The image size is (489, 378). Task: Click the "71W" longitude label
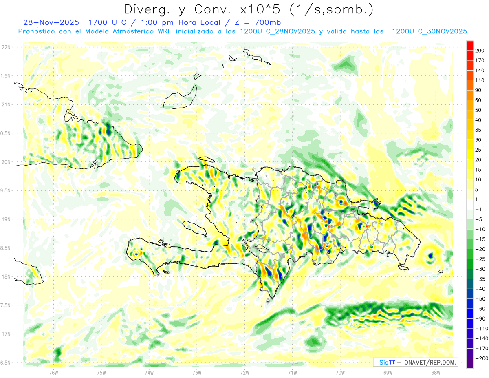[292, 372]
